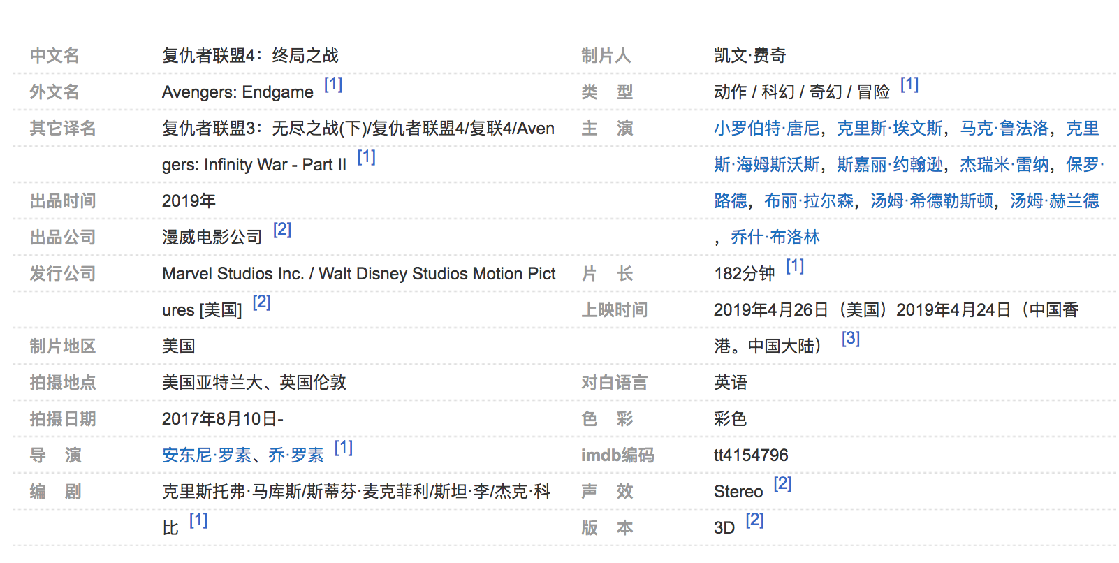Follow the 杰瑞米·雷纳 link
The height and width of the screenshot is (563, 1119).
1004,165
